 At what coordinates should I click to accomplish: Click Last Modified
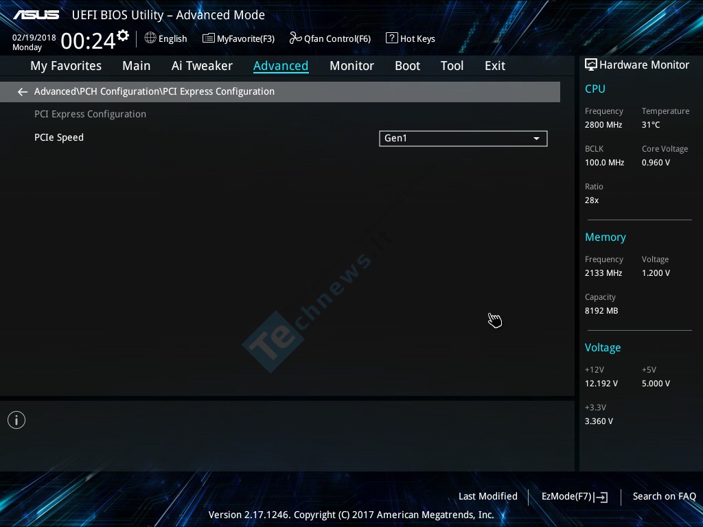pos(488,496)
